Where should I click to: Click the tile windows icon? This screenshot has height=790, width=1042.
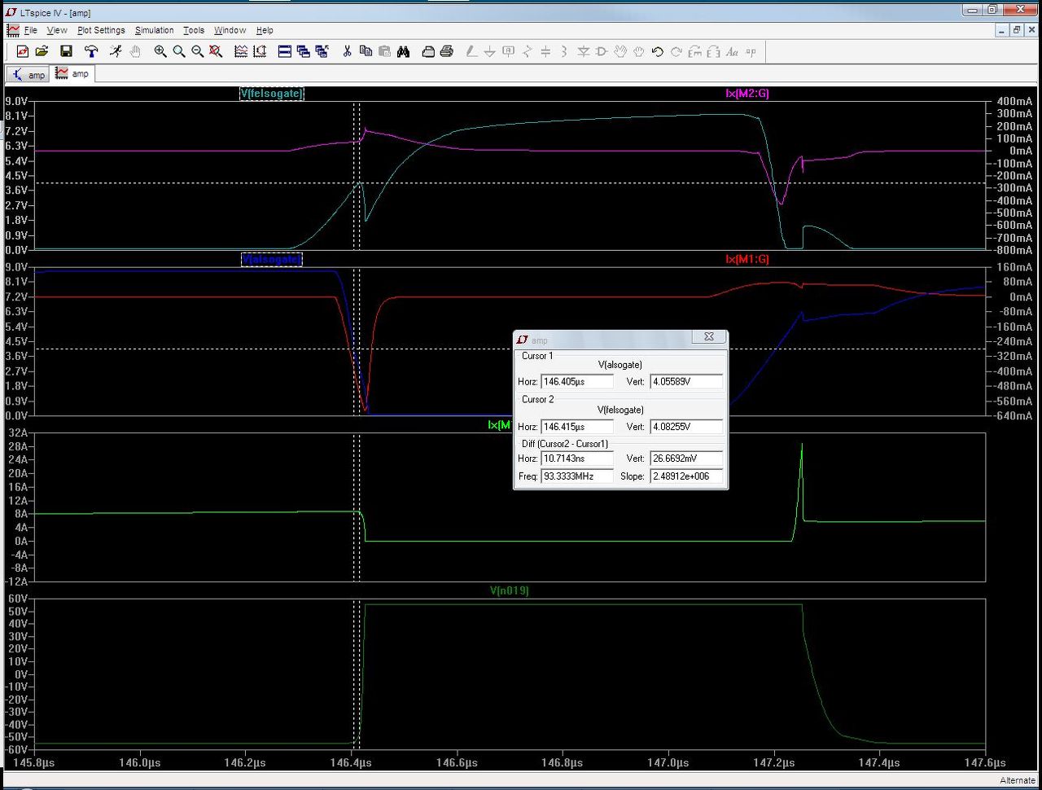285,51
